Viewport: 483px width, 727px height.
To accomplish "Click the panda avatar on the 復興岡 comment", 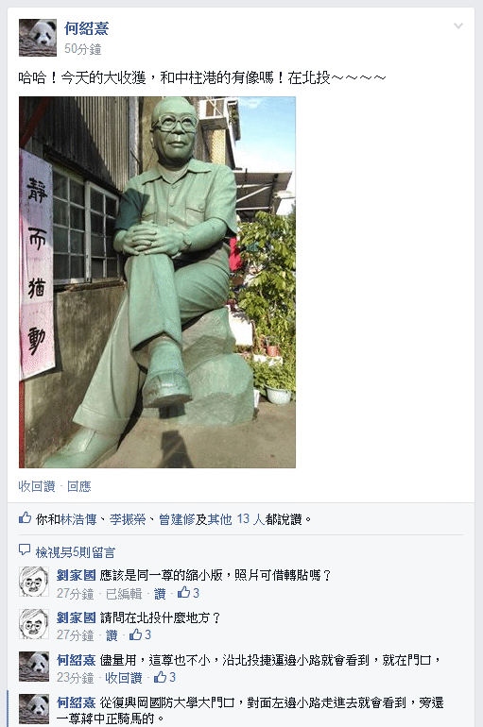I will click(34, 709).
